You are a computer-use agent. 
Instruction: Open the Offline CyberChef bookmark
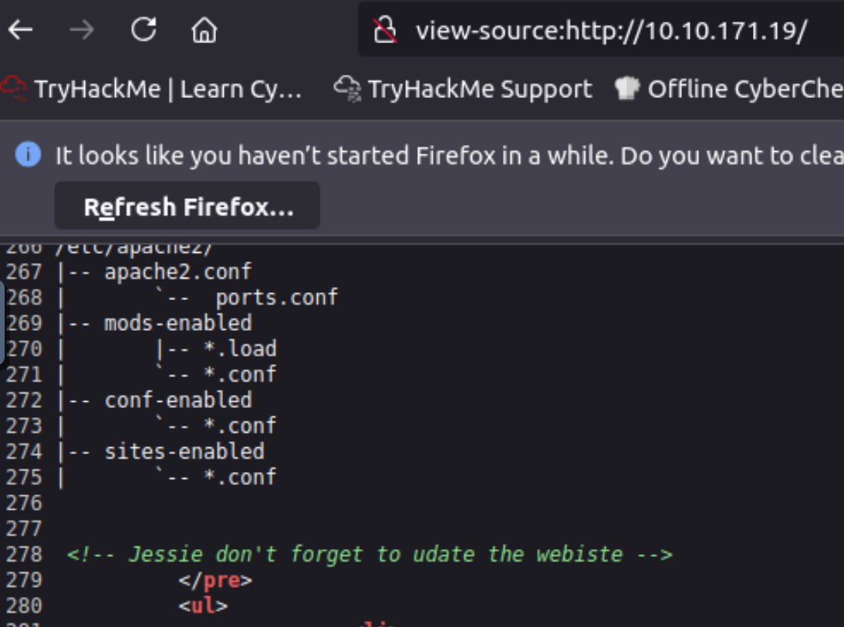coord(729,89)
